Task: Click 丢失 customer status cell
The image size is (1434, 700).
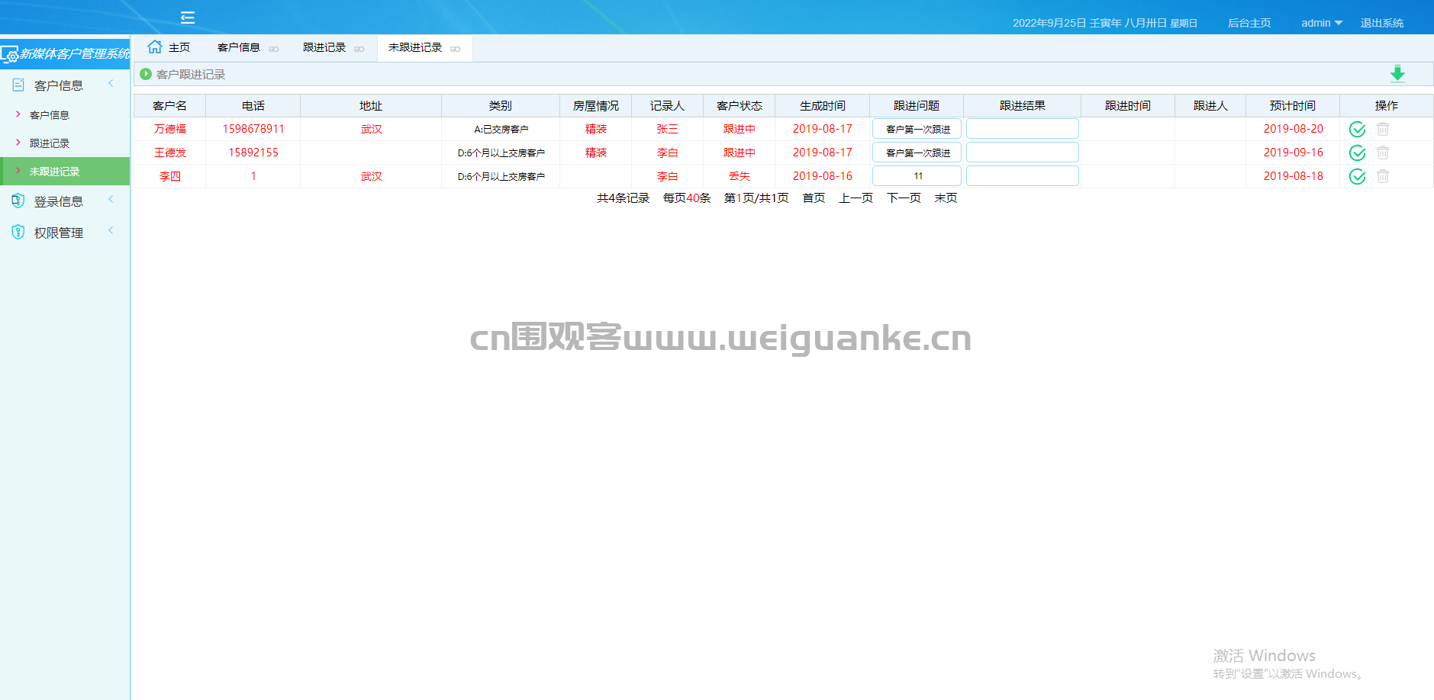Action: coord(740,177)
